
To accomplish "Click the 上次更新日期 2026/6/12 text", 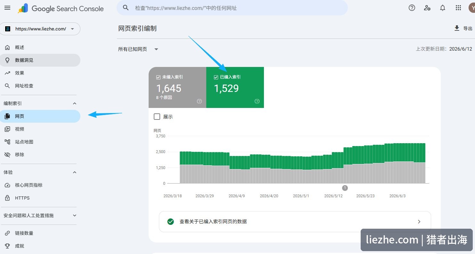I will tap(444, 49).
